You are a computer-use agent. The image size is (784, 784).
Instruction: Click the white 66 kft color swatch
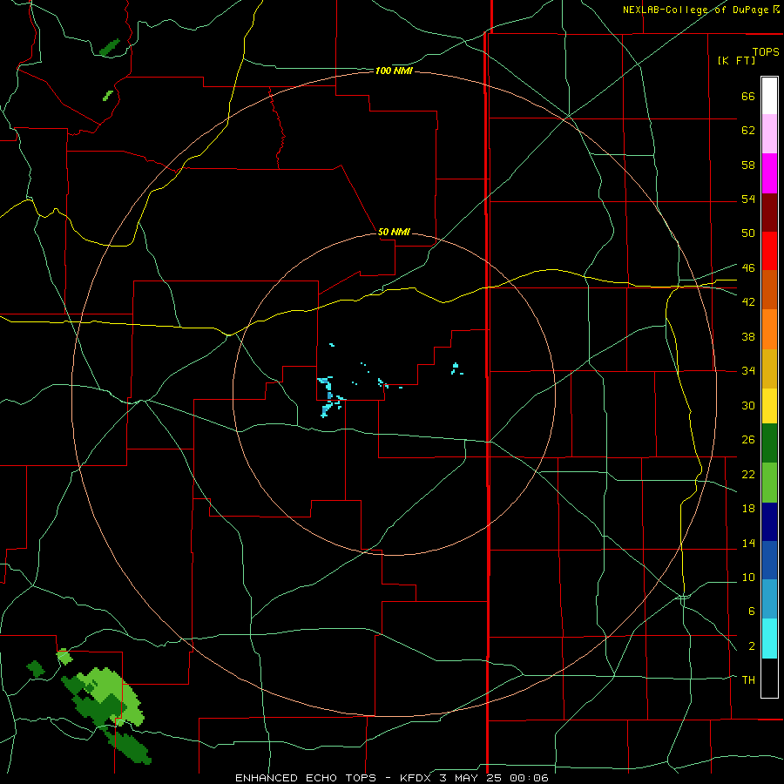[769, 96]
